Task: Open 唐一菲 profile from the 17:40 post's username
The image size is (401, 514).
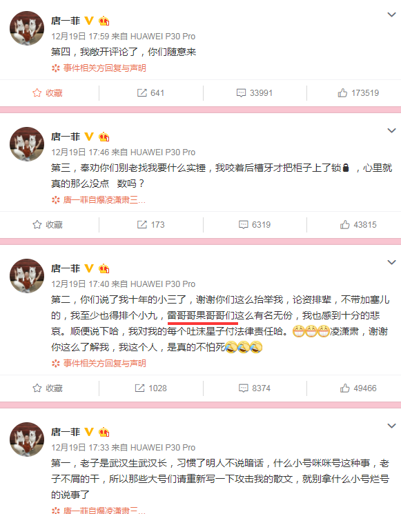Action: [x=66, y=268]
